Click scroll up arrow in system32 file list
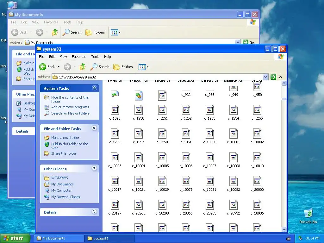The height and width of the screenshot is (243, 324). [284, 83]
